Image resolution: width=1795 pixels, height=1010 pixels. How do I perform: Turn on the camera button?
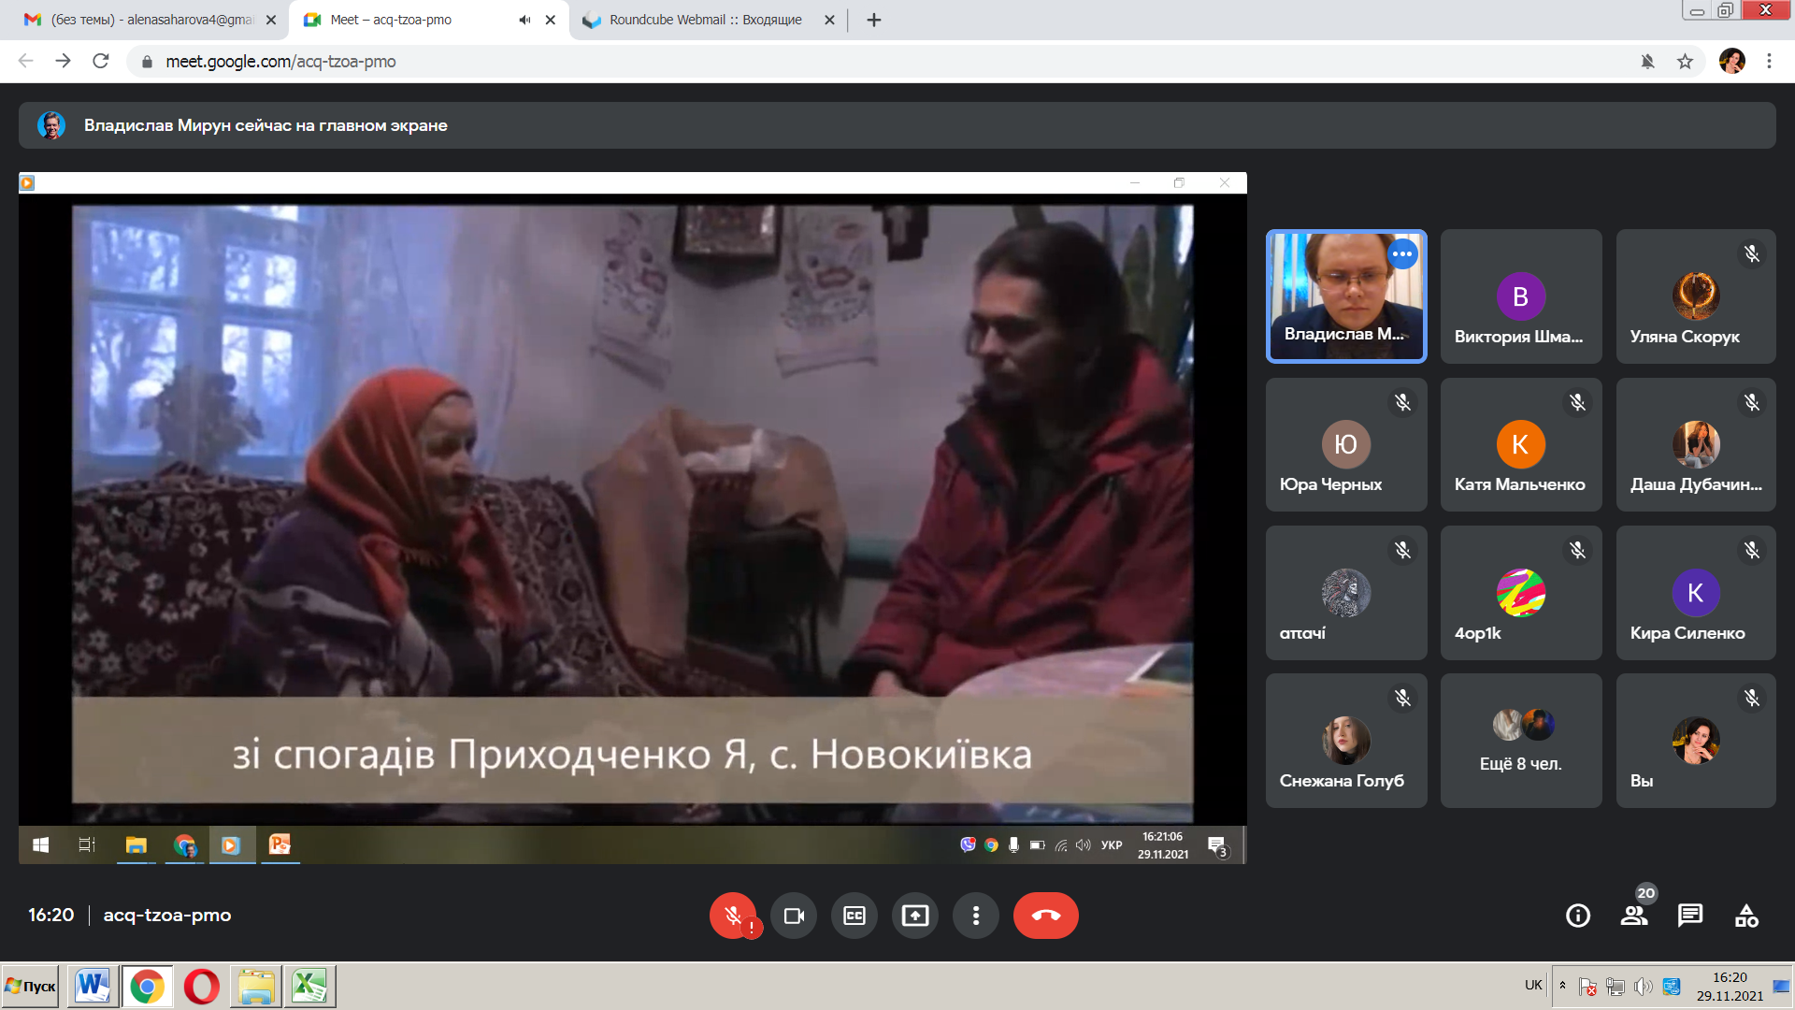[x=794, y=916]
